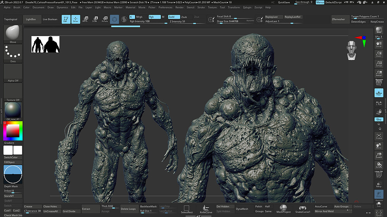This screenshot has width=387, height=217.
Task: Select the Scroll canvas icon
Action: pyautogui.click(x=378, y=44)
